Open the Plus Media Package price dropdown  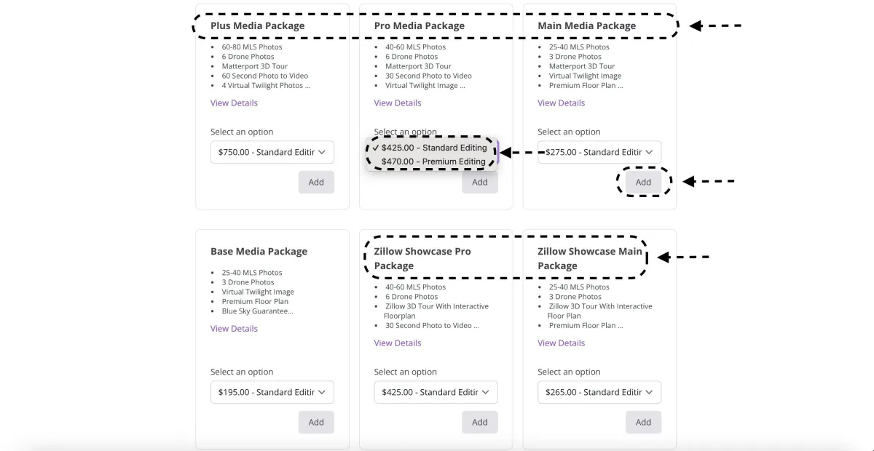click(x=272, y=152)
